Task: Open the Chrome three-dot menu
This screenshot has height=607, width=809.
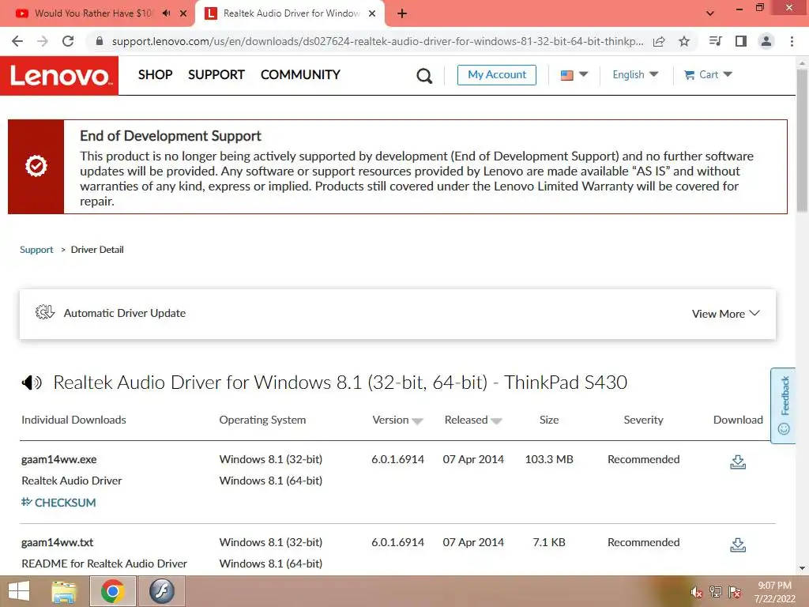Action: pos(792,41)
